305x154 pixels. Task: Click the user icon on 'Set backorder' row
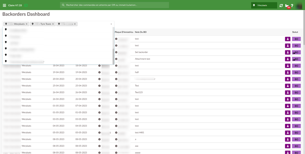coord(288,52)
